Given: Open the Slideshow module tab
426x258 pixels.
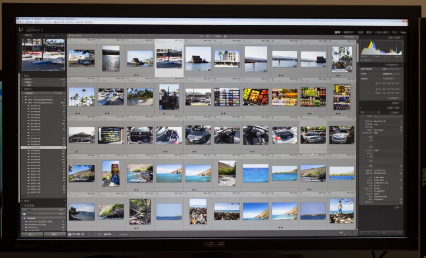Looking at the screenshot, I should click(x=382, y=33).
